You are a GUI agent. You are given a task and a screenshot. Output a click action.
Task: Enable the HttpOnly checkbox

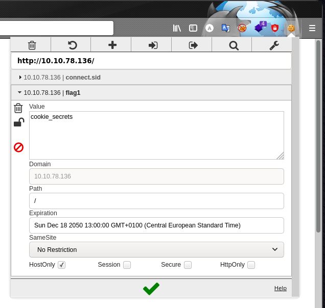pyautogui.click(x=251, y=265)
